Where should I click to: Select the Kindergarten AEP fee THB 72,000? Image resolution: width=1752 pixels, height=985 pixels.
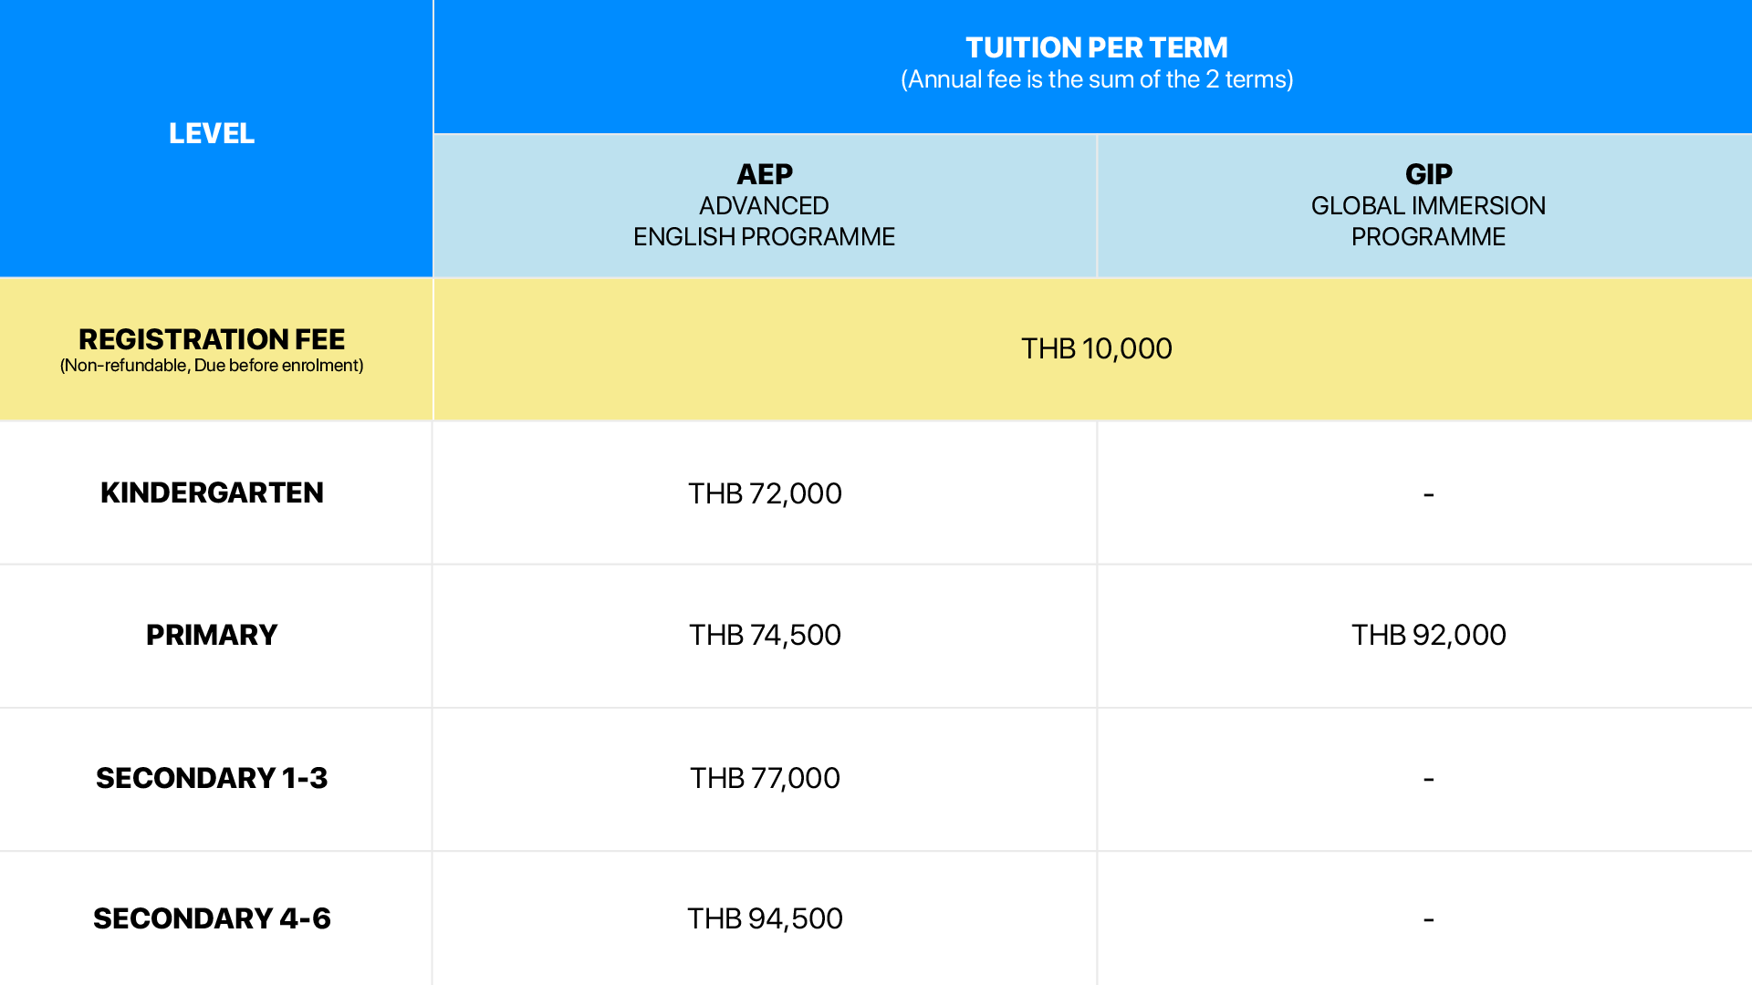point(765,493)
